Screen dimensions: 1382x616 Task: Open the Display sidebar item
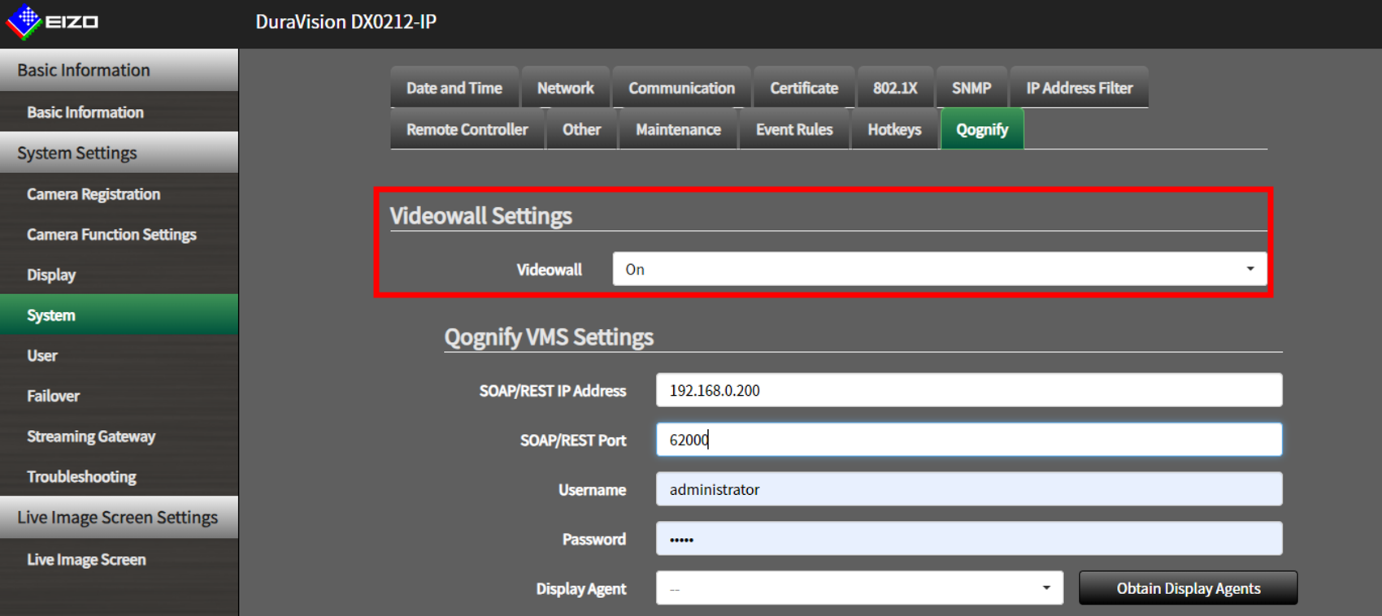(x=120, y=275)
